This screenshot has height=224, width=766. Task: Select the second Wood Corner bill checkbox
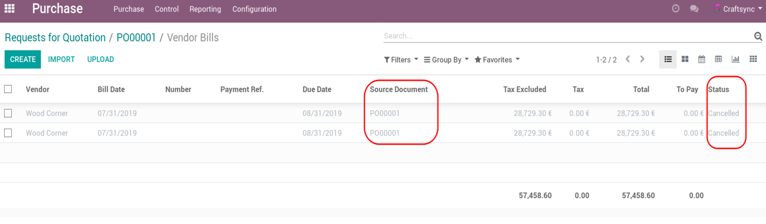coord(8,133)
